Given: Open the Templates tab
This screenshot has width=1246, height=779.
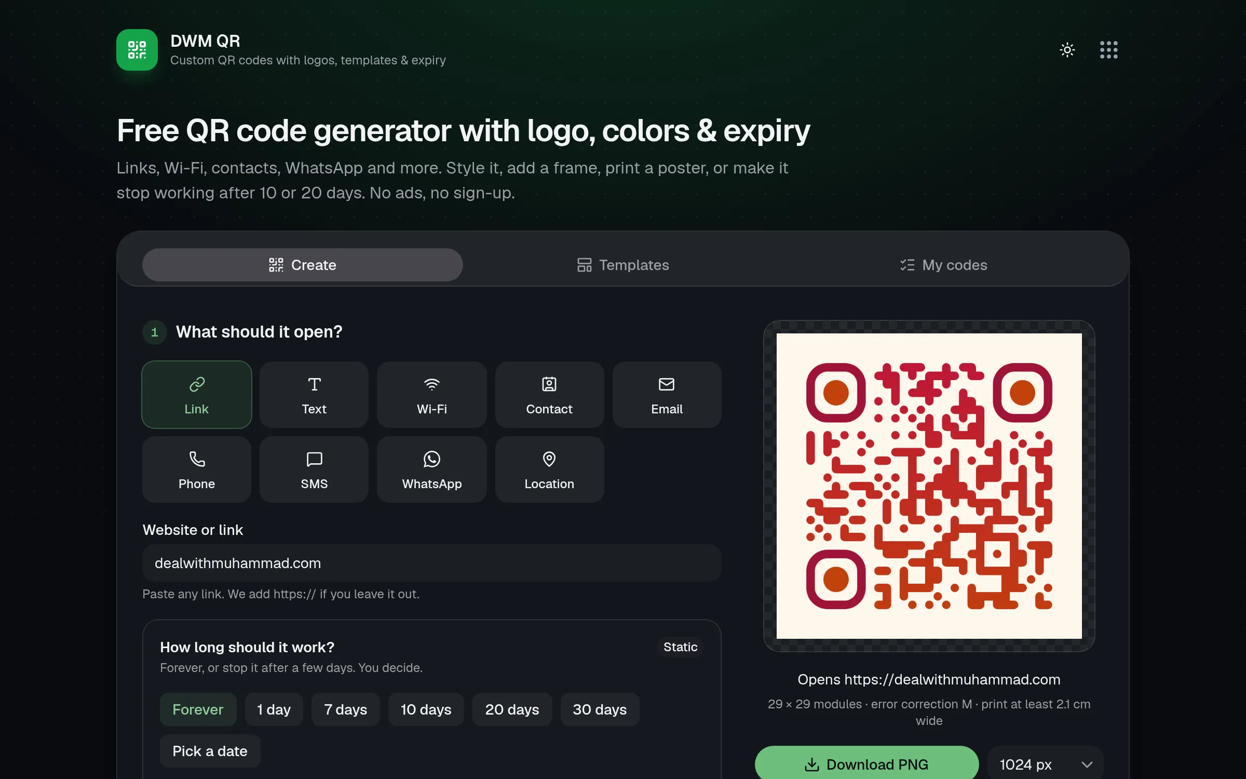Looking at the screenshot, I should [x=623, y=265].
